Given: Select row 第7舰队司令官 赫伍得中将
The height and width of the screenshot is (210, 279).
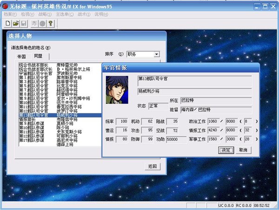Looking at the screenshot, I should [60, 90].
